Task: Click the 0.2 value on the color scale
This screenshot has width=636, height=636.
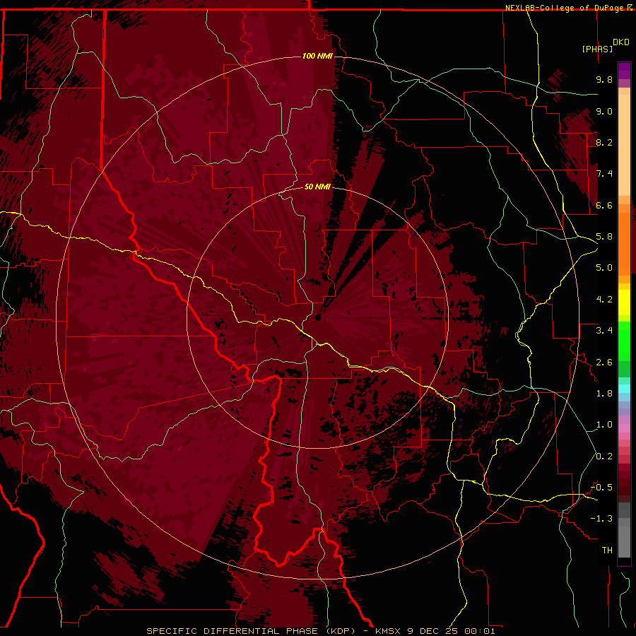Action: tap(604, 457)
